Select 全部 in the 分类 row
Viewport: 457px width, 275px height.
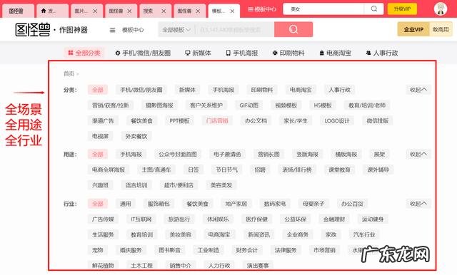tap(98, 90)
